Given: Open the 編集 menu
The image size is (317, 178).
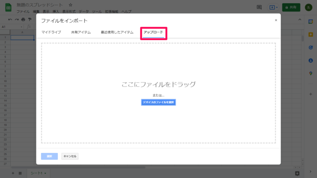Looking at the screenshot, I should pos(36,12).
